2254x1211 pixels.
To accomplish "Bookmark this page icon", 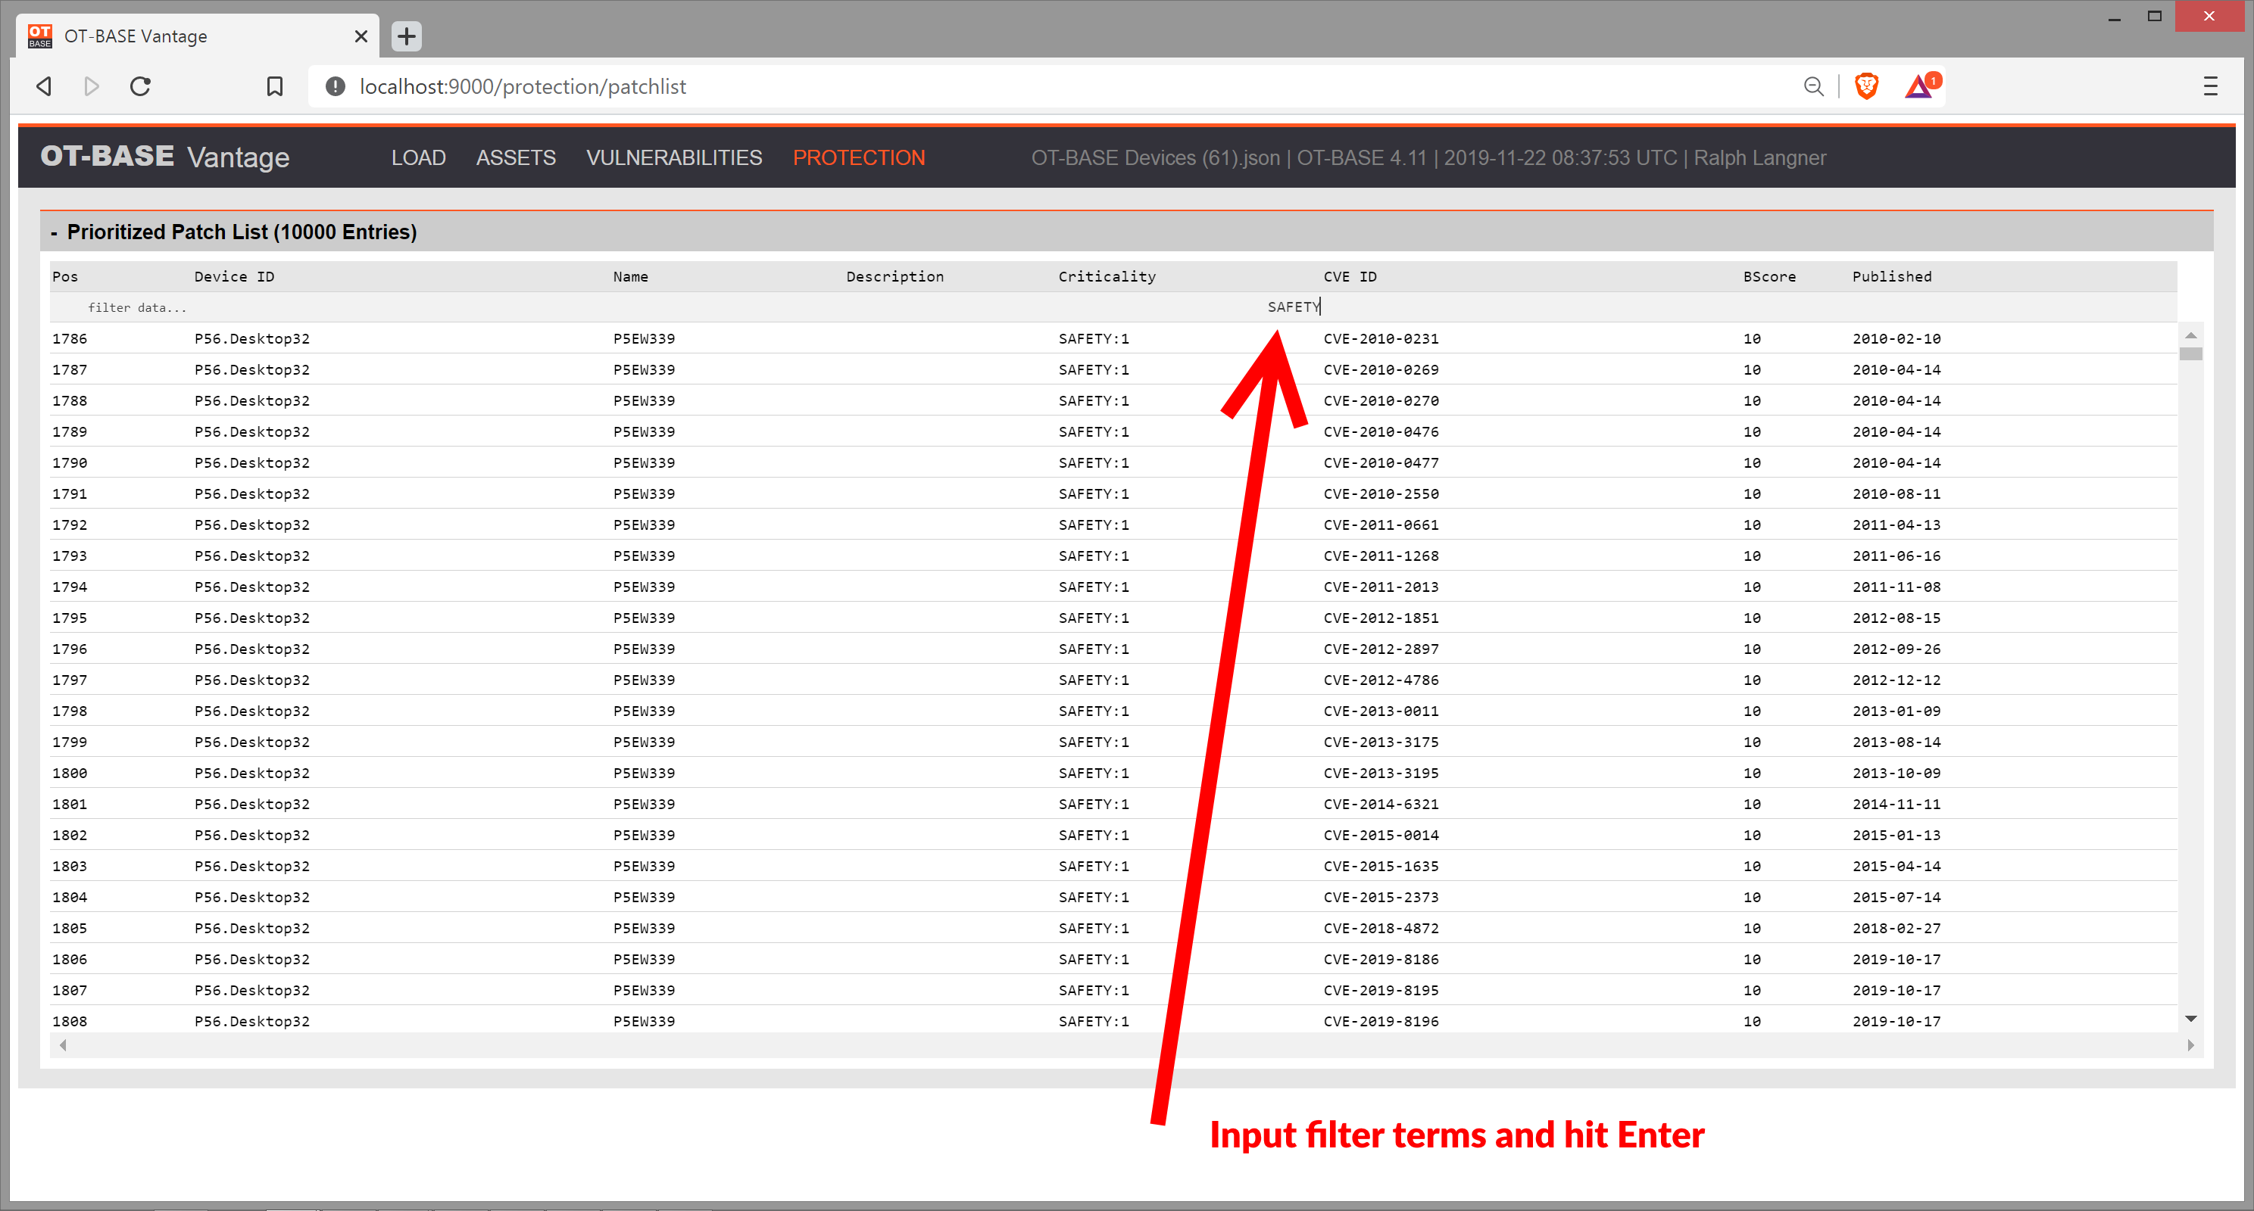I will coord(275,86).
